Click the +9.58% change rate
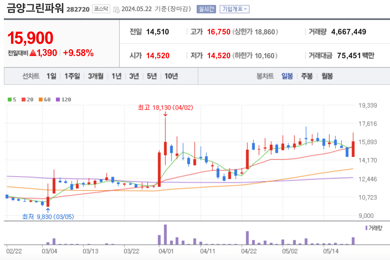Screen dimensions: 390x260 78,53
